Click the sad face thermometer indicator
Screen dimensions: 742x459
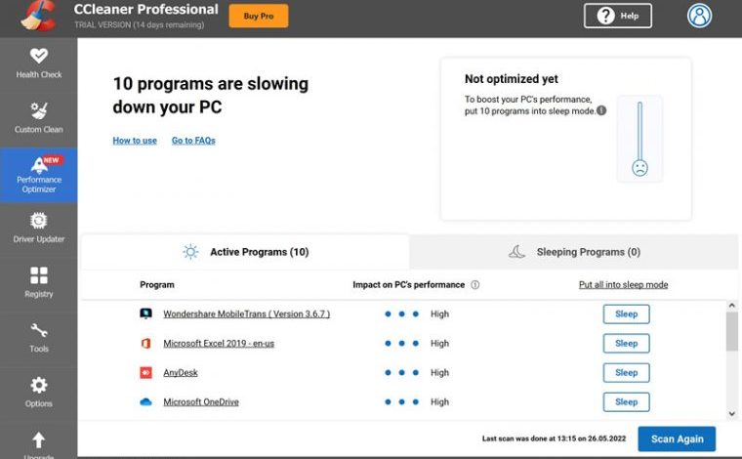coord(639,138)
